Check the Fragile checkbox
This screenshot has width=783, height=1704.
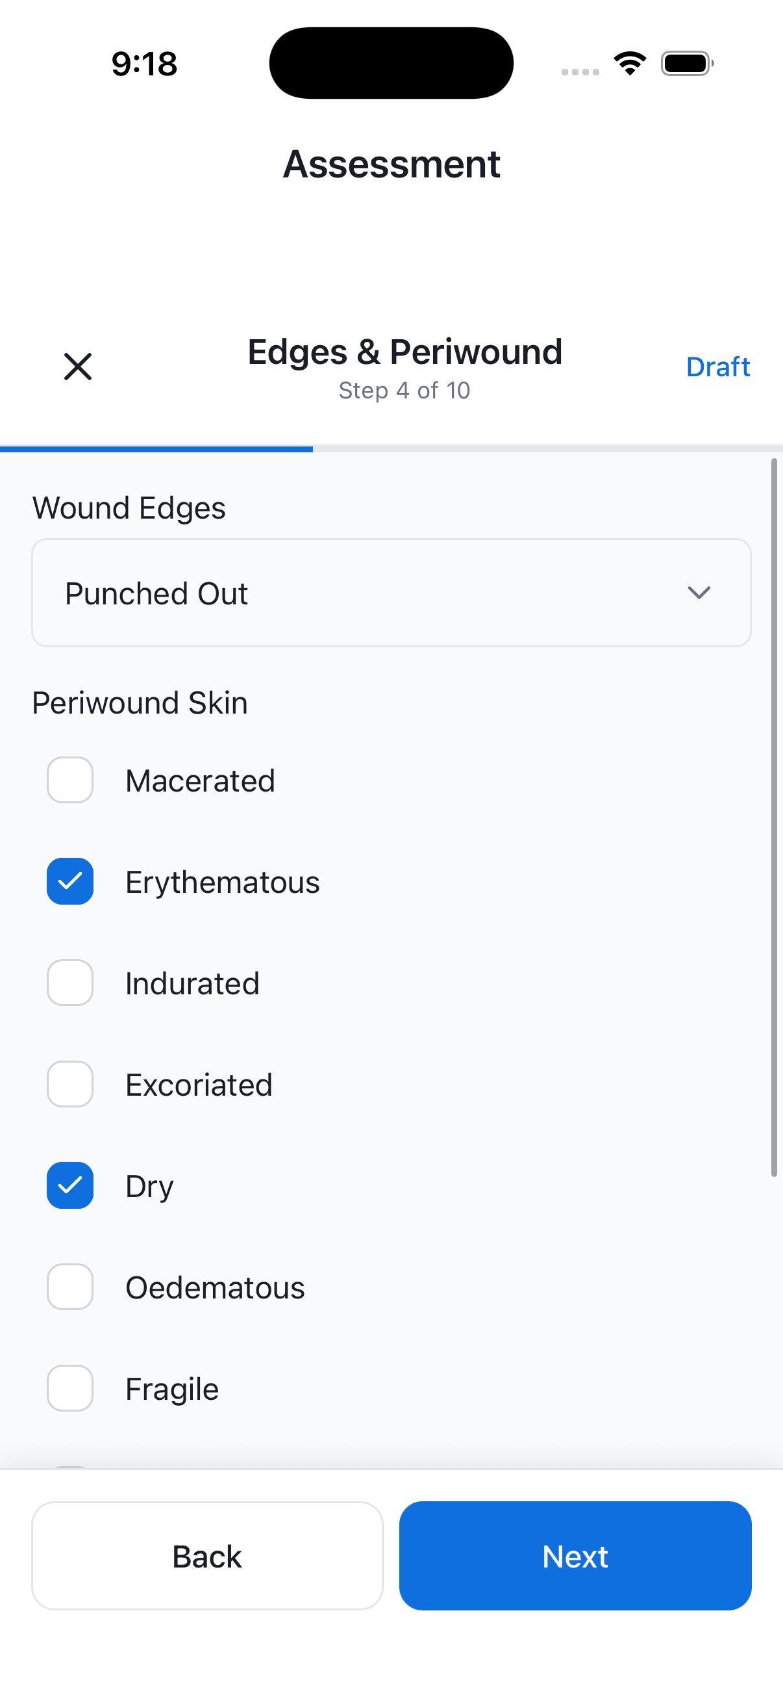tap(70, 1388)
